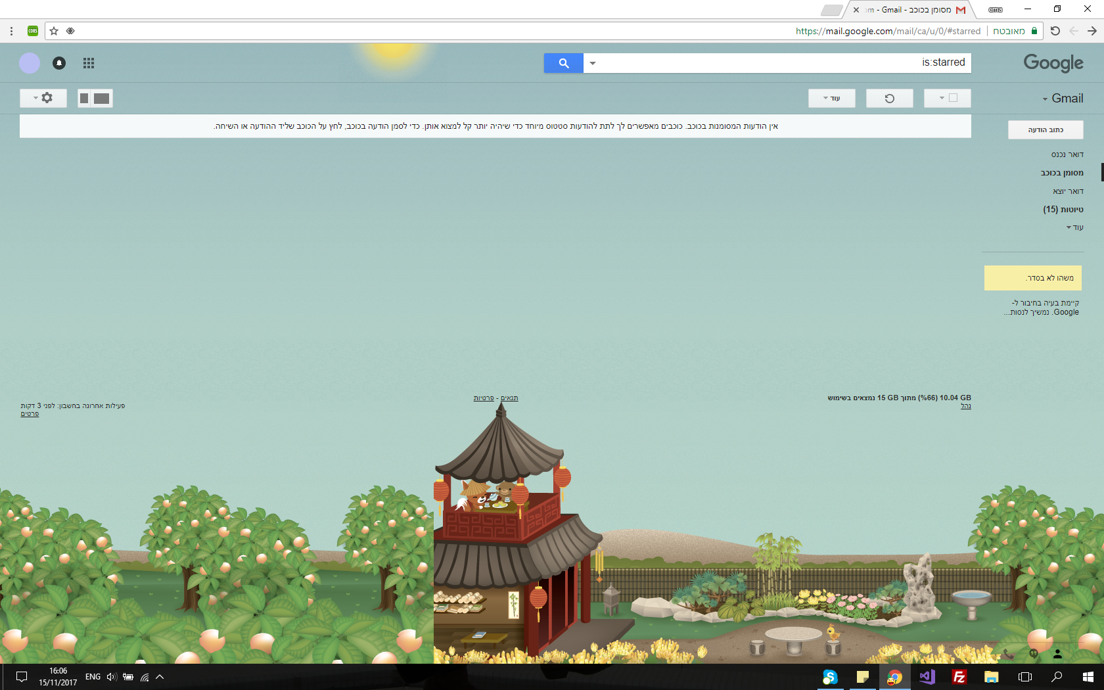Expand the עוד toolbar dropdown
Viewport: 1104px width, 690px height.
(832, 98)
